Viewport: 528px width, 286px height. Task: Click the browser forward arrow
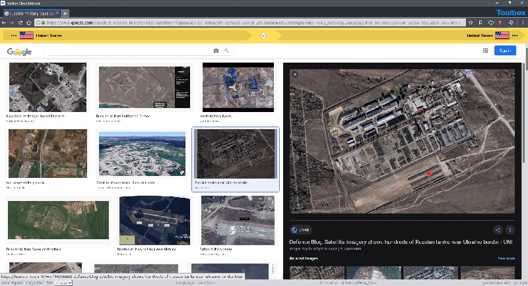click(x=12, y=22)
